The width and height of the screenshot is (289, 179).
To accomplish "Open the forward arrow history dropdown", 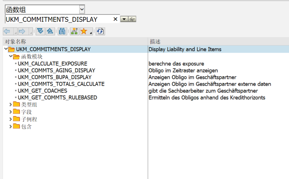I will [31, 31].
